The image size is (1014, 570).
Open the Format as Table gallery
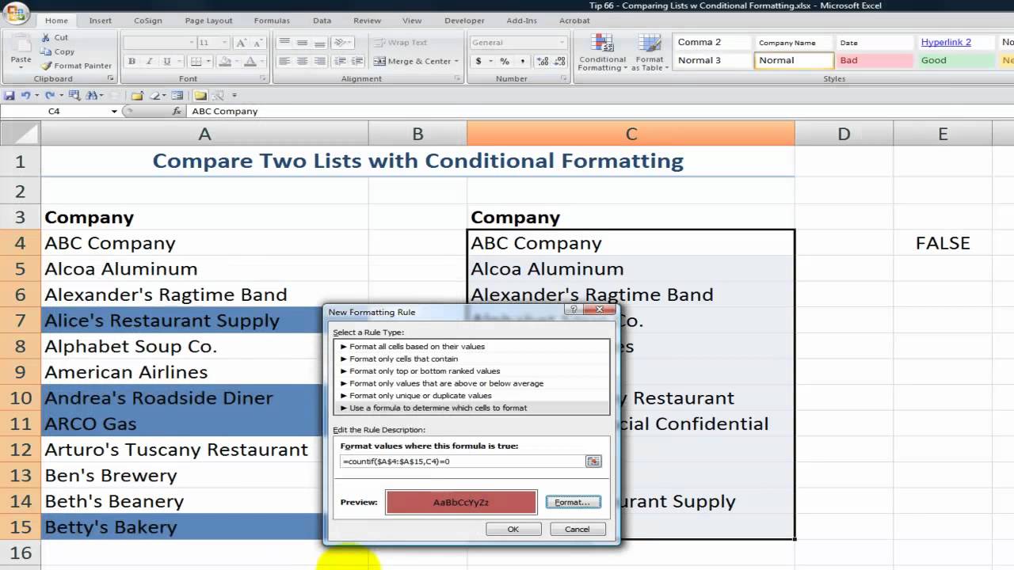click(x=650, y=53)
